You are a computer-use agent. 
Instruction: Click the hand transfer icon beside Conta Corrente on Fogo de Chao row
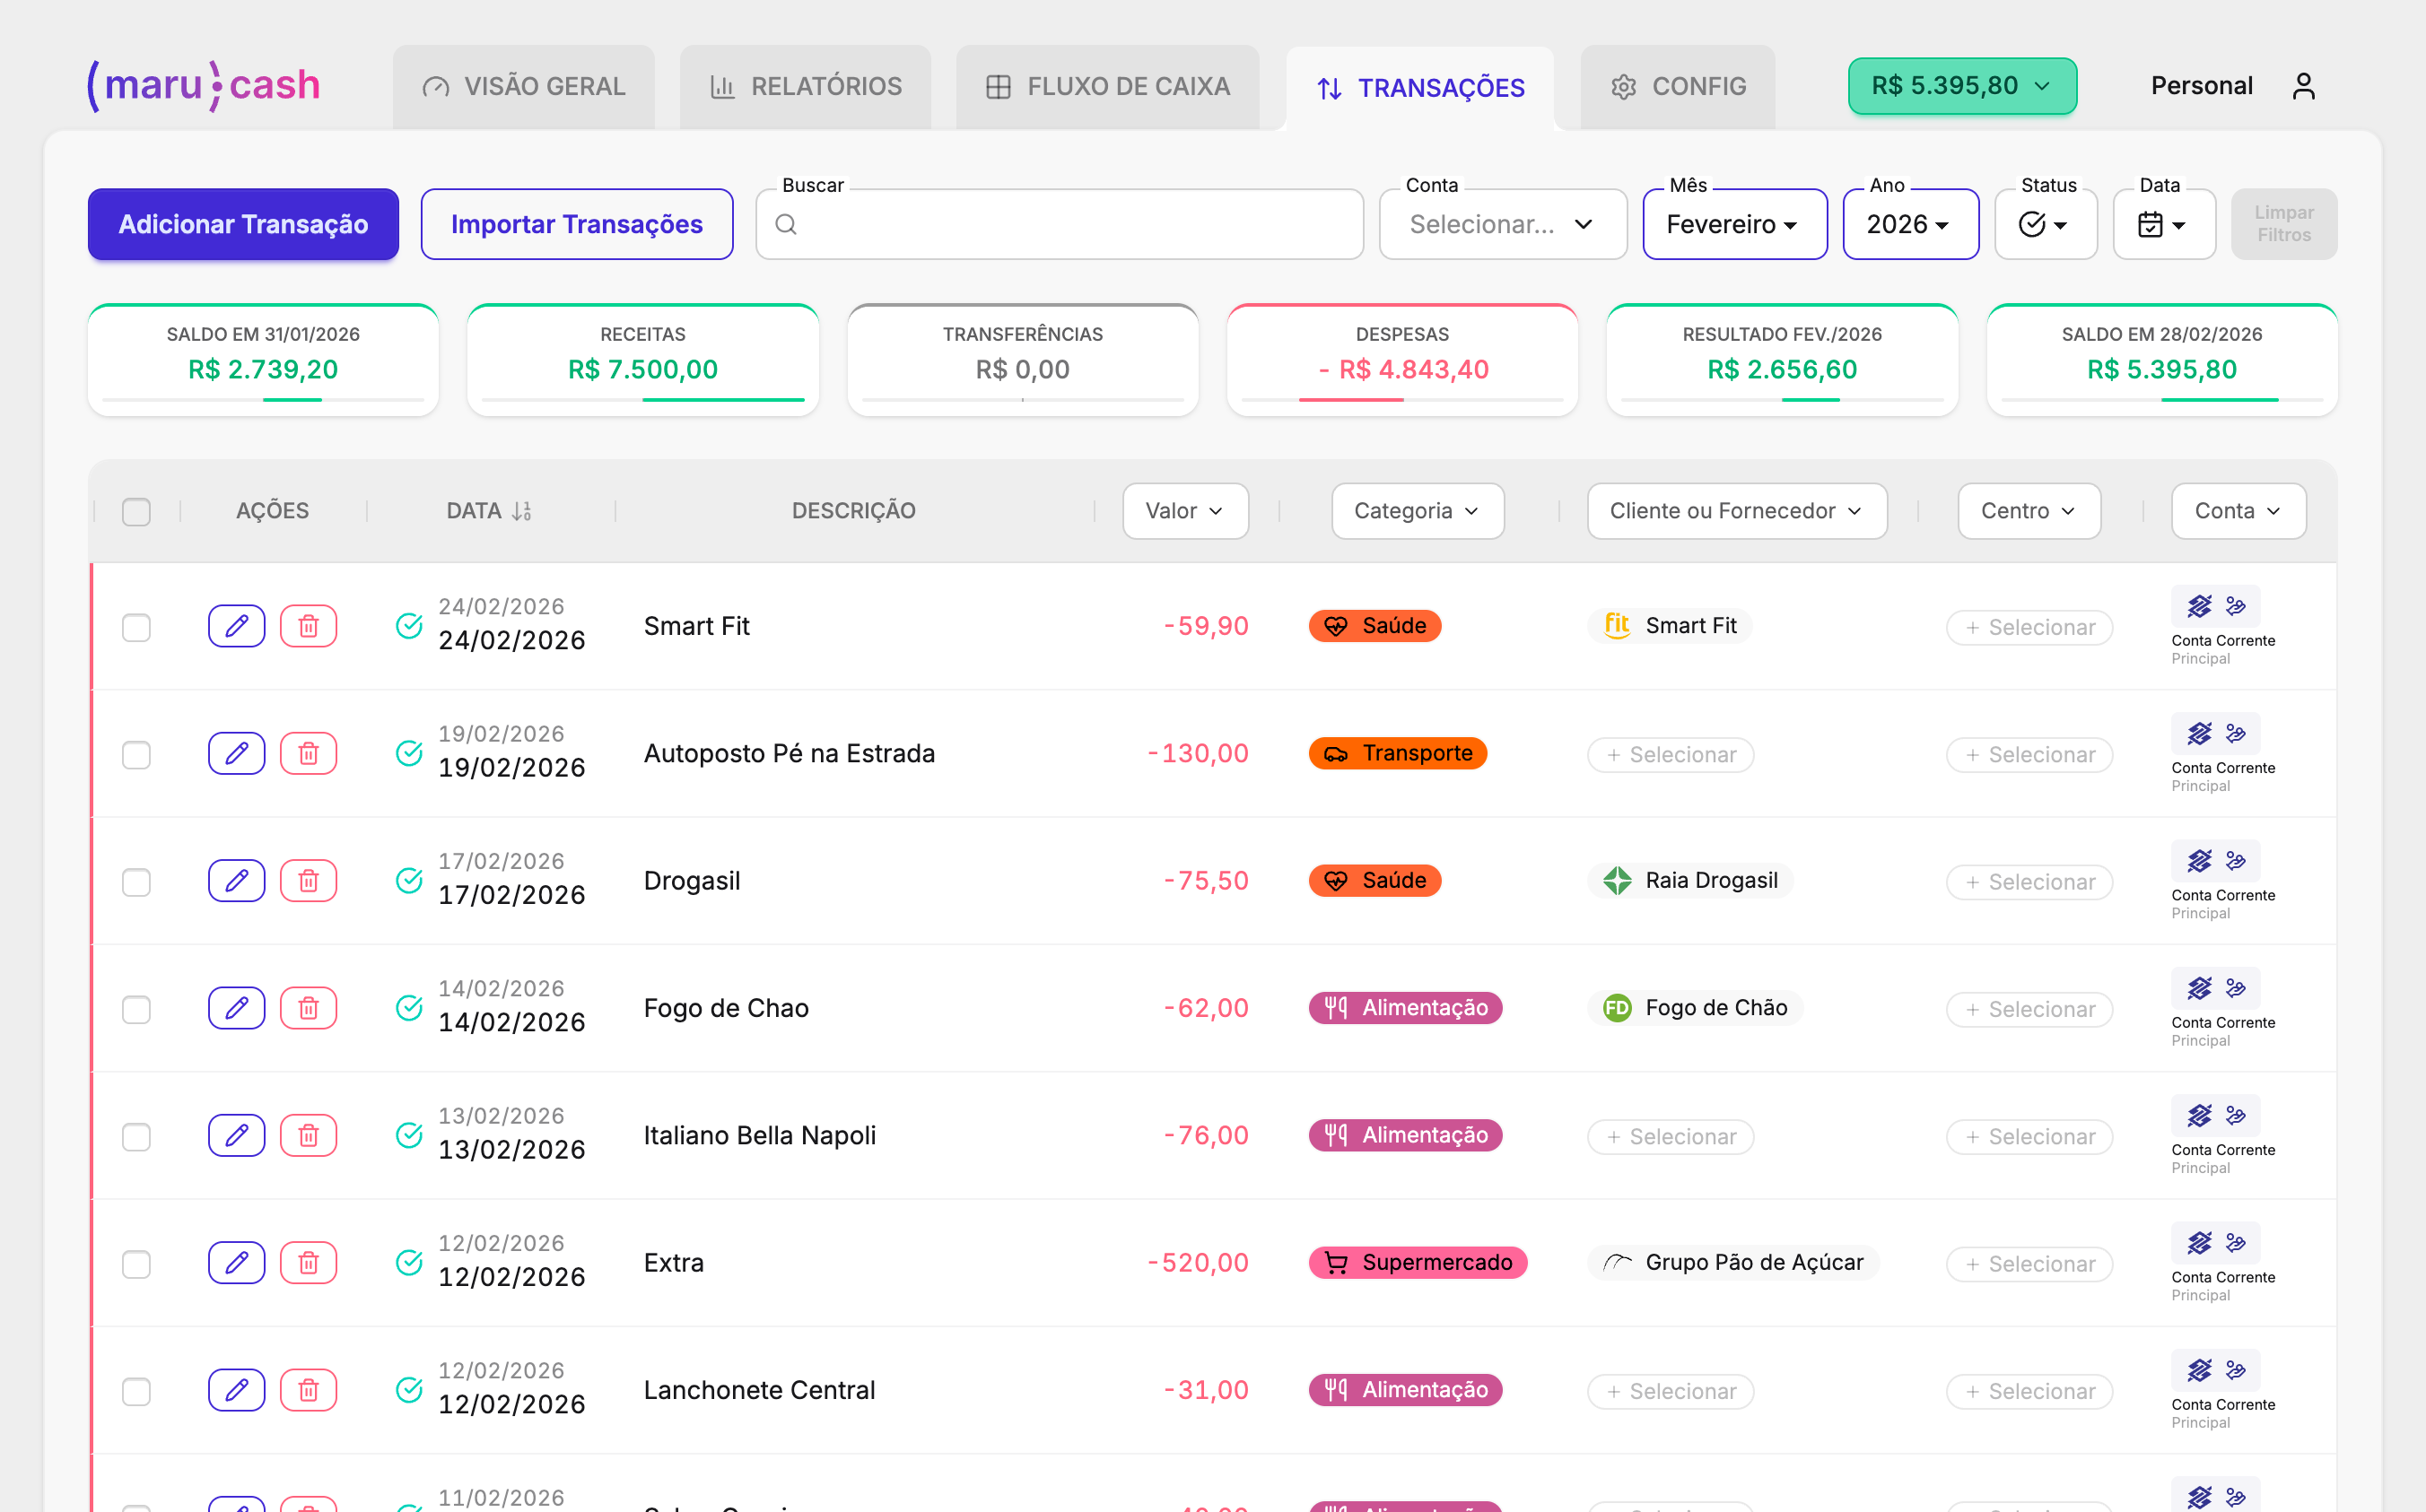pyautogui.click(x=2236, y=988)
